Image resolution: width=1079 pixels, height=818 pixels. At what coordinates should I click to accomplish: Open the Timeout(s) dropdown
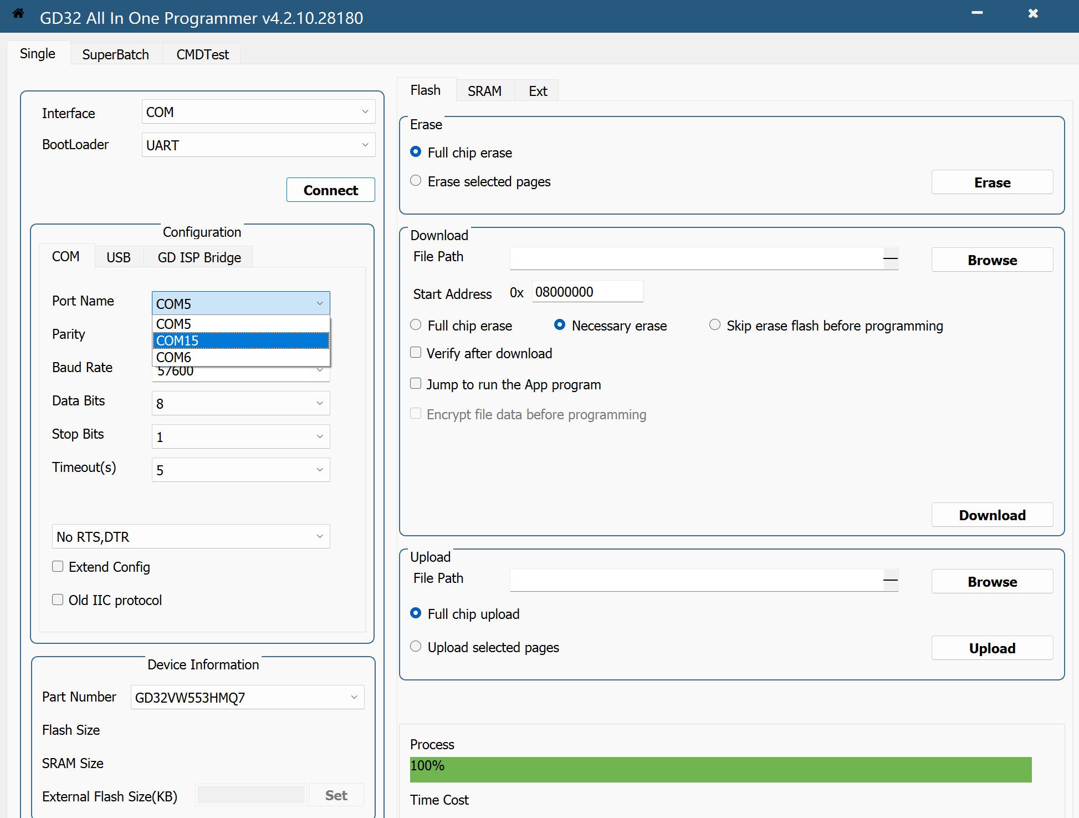tap(241, 470)
